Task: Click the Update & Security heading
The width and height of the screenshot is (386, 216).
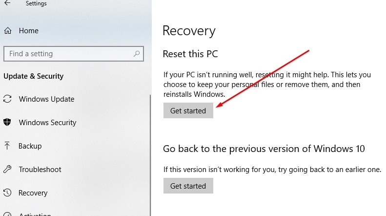Action: tap(34, 76)
